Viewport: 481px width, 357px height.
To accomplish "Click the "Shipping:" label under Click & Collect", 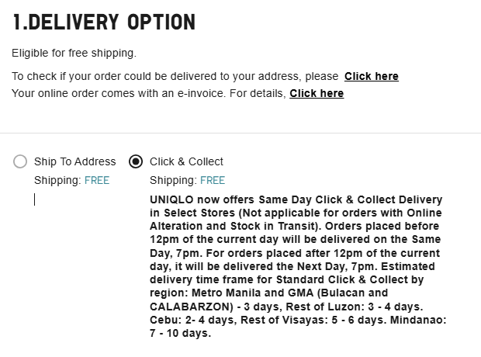I will [172, 181].
